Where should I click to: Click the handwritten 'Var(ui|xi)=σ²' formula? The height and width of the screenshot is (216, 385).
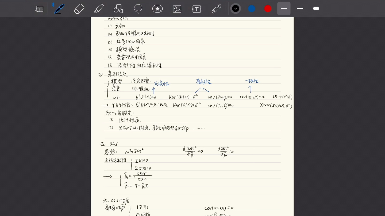click(x=183, y=97)
